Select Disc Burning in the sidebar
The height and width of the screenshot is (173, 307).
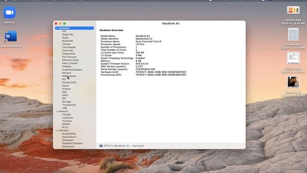[x=69, y=57]
